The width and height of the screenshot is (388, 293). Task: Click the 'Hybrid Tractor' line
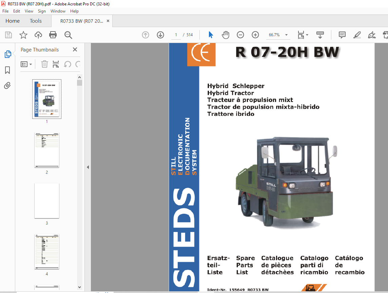point(231,93)
